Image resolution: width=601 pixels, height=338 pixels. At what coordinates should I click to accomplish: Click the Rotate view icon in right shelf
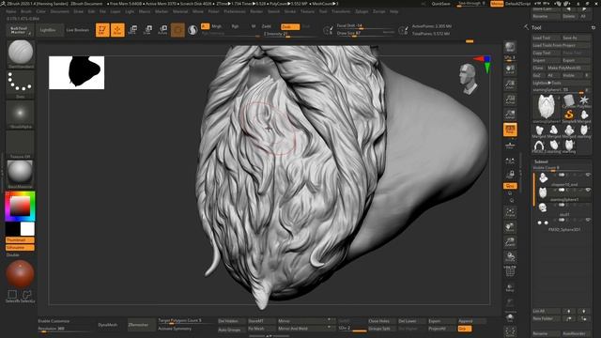pyautogui.click(x=510, y=257)
